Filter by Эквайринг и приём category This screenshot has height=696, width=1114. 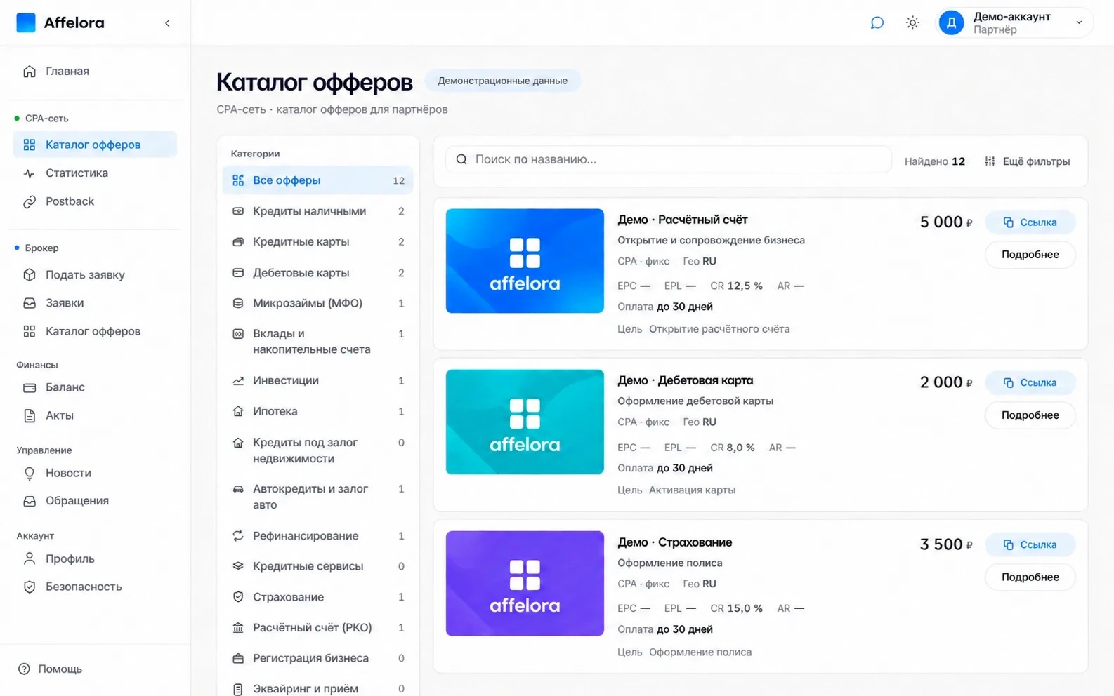317,688
